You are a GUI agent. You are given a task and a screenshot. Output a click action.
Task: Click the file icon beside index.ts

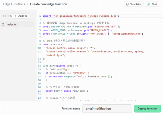pyautogui.click(x=3, y=25)
